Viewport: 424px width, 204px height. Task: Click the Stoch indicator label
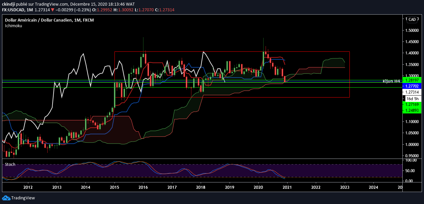point(9,164)
